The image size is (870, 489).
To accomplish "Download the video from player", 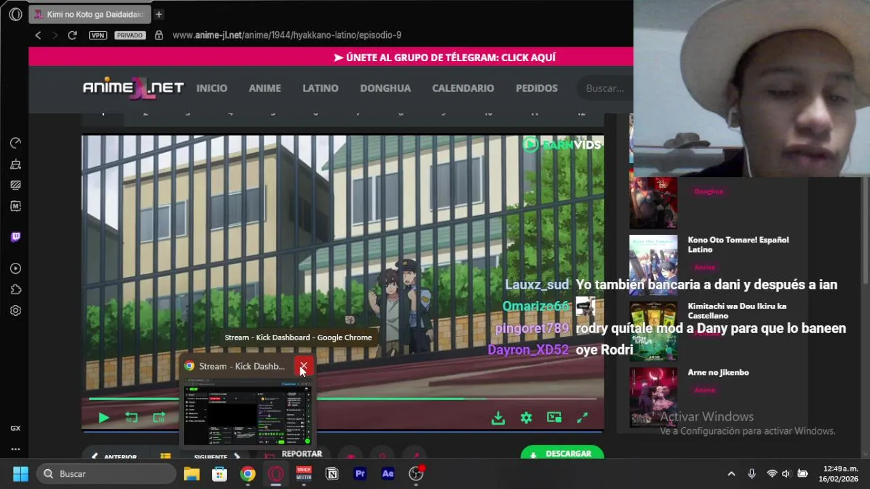I will tap(498, 418).
